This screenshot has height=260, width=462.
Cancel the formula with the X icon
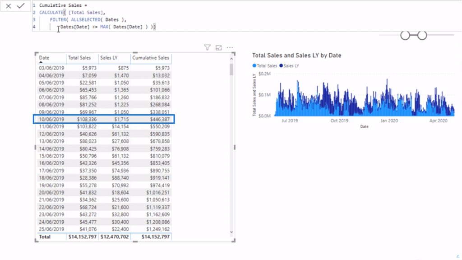tap(8, 6)
